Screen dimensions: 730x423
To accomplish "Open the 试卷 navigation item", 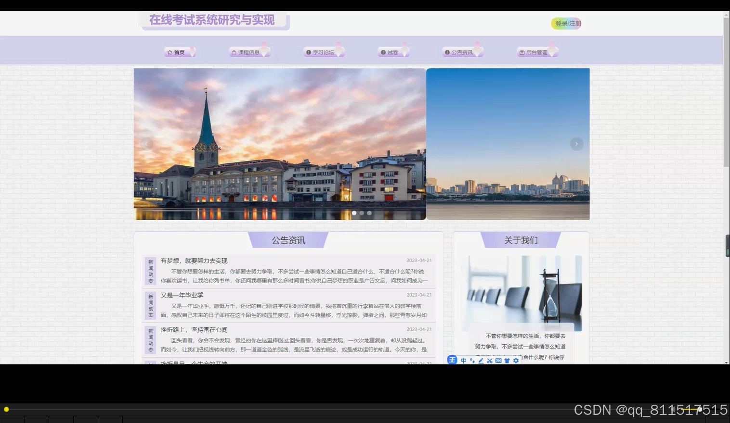I will 393,52.
